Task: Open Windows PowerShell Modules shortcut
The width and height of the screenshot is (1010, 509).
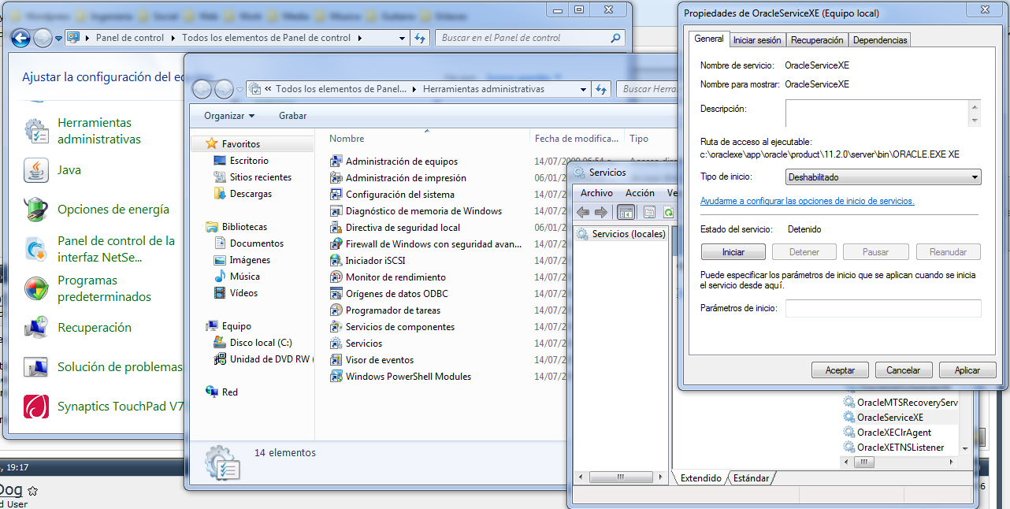Action: 408,377
